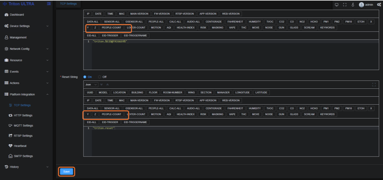Click the Dashboard icon in sidebar
The image size is (383, 180).
click(x=6, y=15)
